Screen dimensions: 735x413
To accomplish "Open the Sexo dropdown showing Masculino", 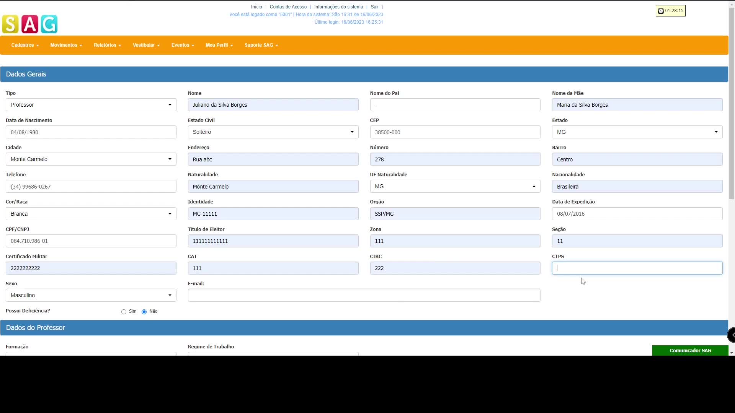I will tap(91, 295).
